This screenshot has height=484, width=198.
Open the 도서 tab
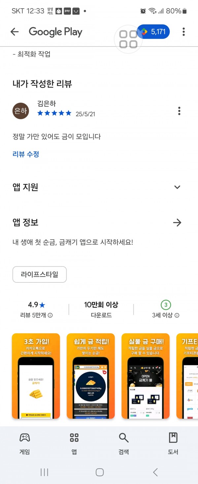pyautogui.click(x=173, y=444)
